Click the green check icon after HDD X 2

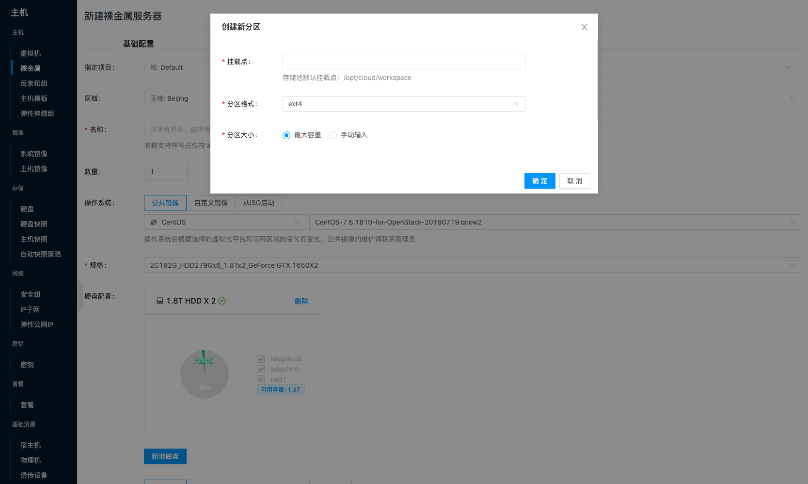click(222, 301)
